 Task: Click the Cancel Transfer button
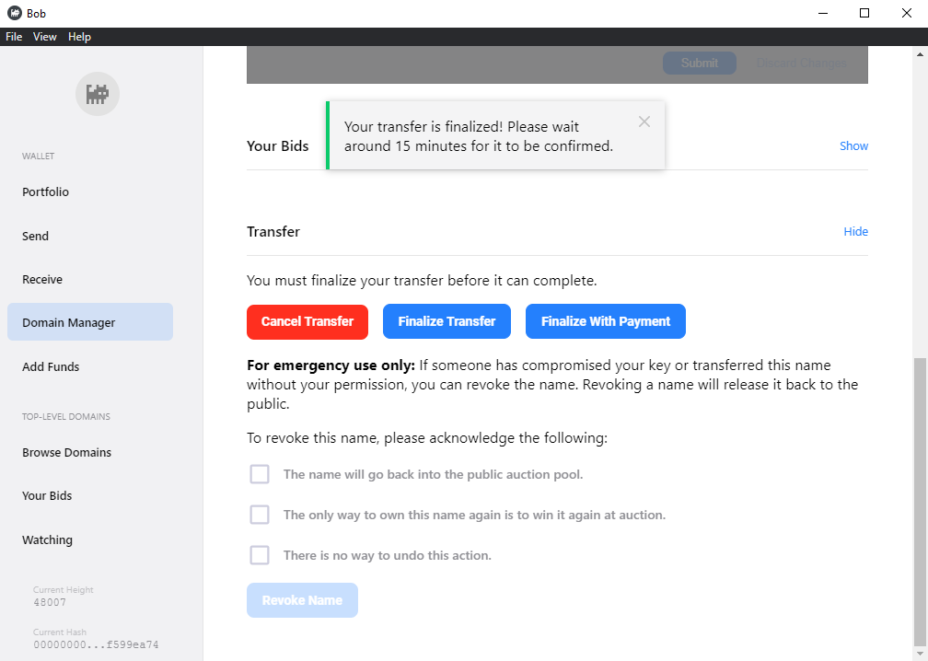pos(307,321)
